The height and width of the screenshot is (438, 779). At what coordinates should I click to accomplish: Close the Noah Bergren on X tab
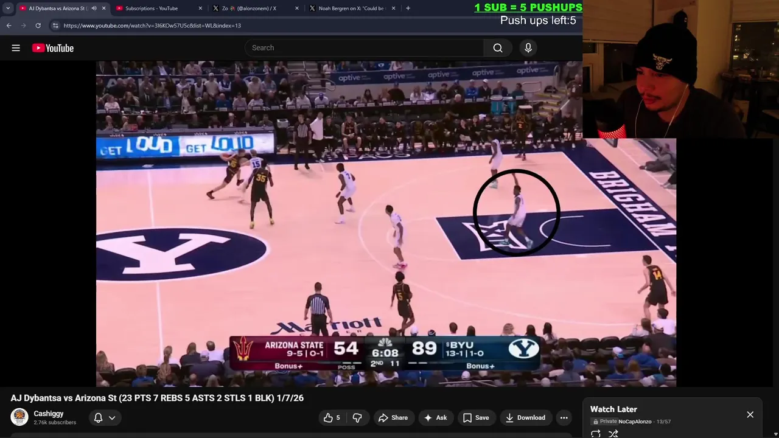[394, 9]
